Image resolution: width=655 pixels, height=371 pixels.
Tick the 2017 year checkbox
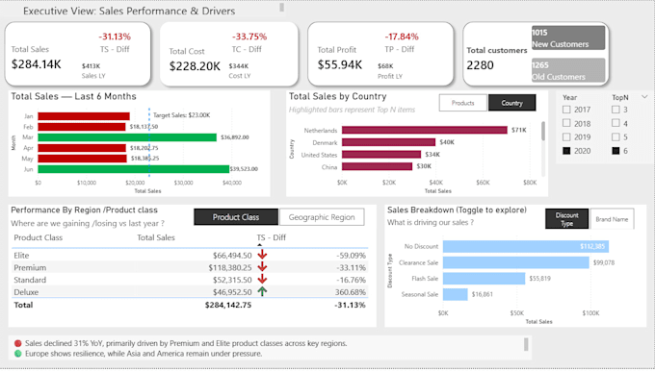(x=566, y=110)
